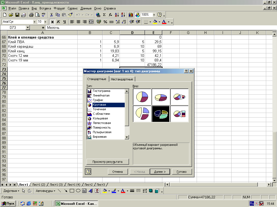Apply currency style format
The height and width of the screenshot is (207, 277).
pos(99,22)
